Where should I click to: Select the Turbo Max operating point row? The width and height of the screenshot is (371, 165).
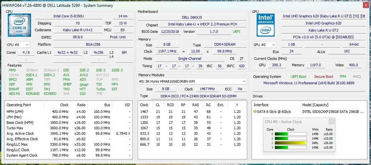coord(68,128)
